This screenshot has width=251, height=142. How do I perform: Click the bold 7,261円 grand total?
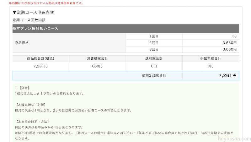(227, 76)
